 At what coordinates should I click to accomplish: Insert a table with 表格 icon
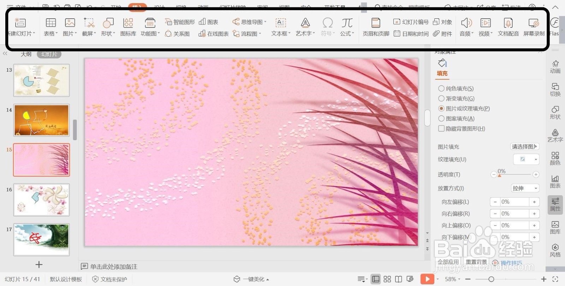[x=51, y=23]
